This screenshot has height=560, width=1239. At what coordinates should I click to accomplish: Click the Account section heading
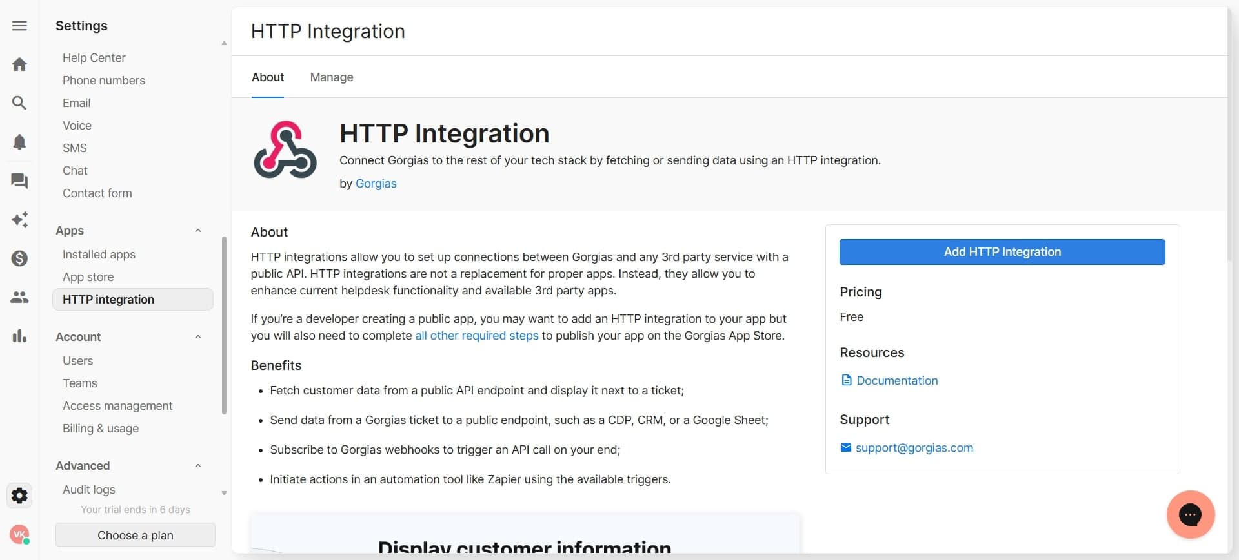coord(78,337)
